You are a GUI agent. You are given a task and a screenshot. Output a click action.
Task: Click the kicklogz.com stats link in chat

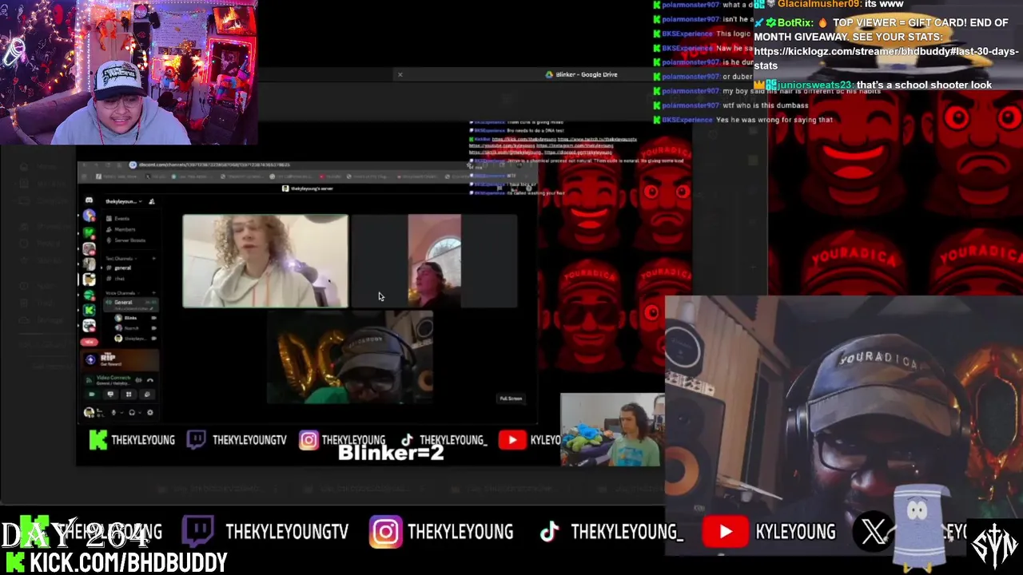[x=886, y=58]
